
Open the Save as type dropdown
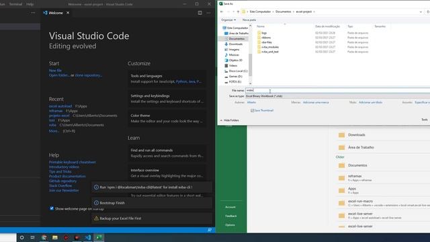(x=337, y=96)
